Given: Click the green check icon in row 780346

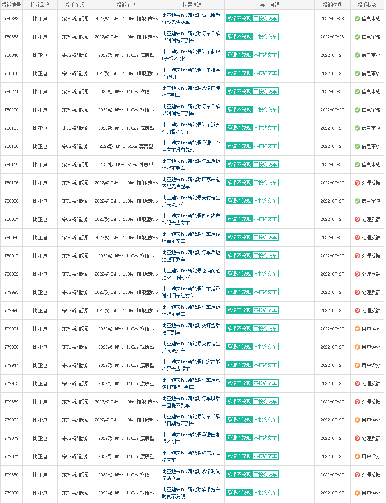Looking at the screenshot, I should [x=357, y=55].
